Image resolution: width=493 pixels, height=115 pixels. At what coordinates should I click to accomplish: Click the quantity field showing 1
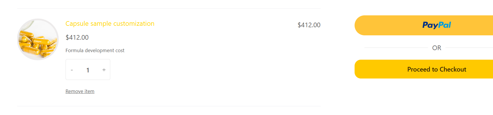pyautogui.click(x=88, y=70)
